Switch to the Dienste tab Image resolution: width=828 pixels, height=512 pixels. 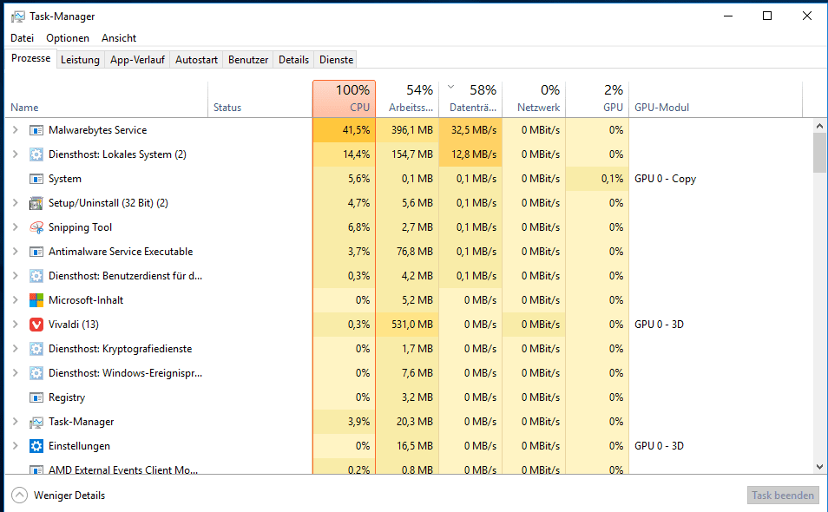coord(337,60)
